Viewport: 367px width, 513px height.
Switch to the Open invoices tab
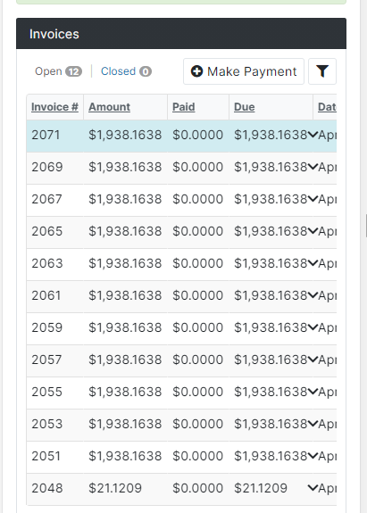58,71
